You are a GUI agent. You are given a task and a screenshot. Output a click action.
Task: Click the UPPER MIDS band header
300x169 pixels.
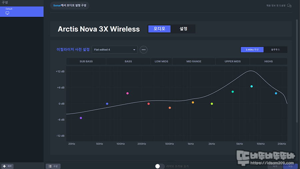click(x=232, y=61)
